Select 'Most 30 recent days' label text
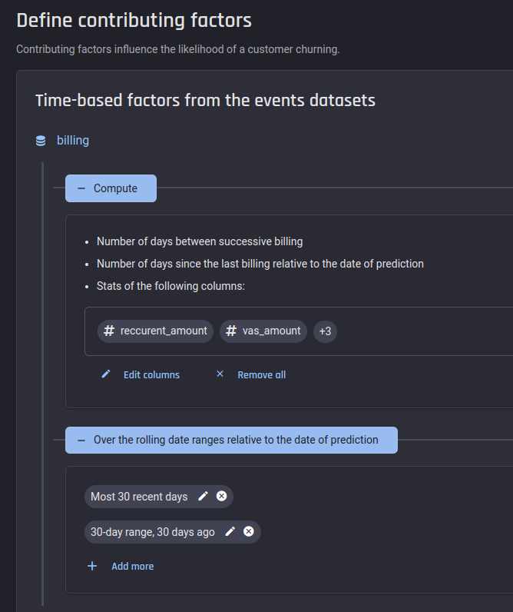 coord(139,497)
